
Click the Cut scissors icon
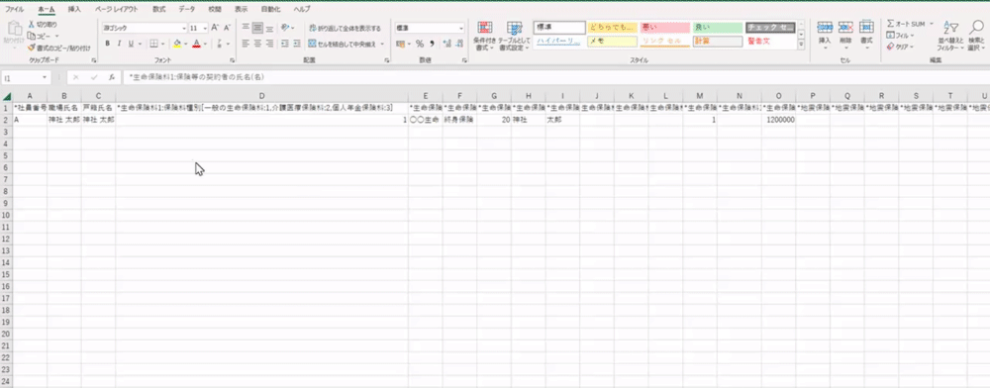click(32, 24)
